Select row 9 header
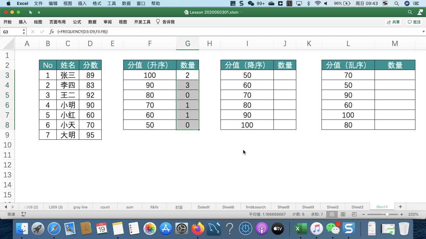 click(7, 135)
